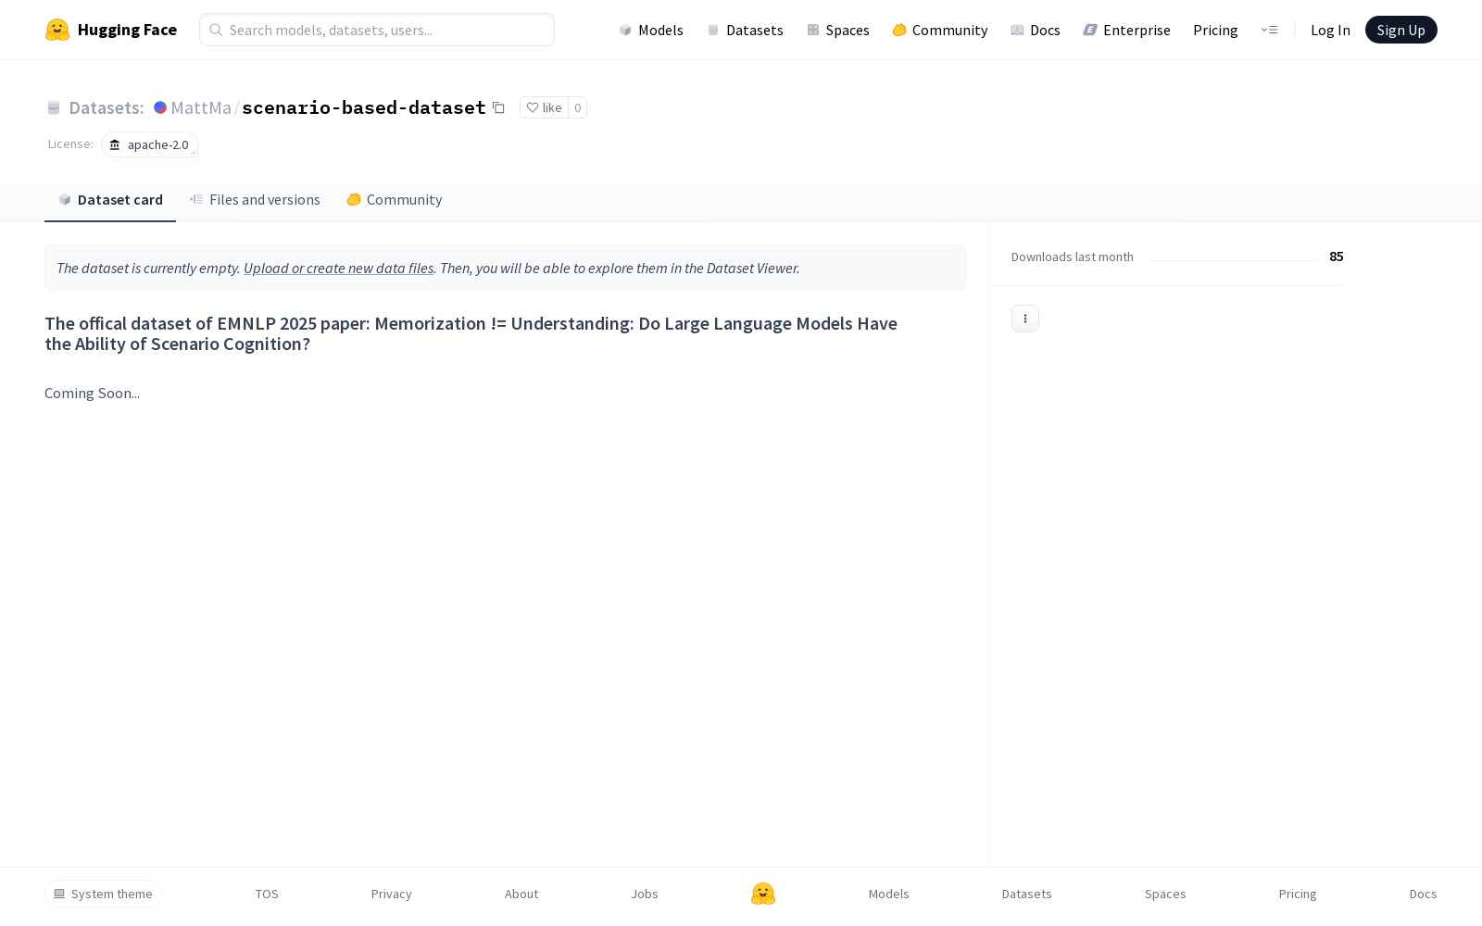
Task: Click the Log In link
Action: [1330, 30]
